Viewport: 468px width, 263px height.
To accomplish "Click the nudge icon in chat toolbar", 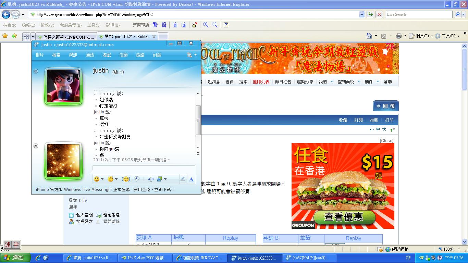I will tap(126, 179).
